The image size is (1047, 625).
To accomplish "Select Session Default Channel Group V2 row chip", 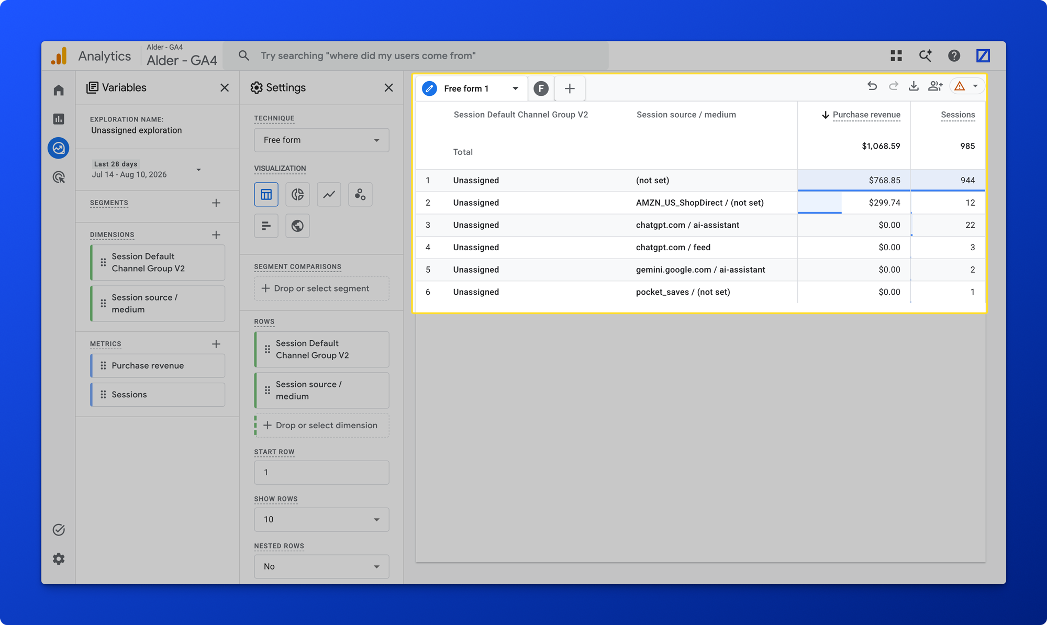I will tap(321, 349).
